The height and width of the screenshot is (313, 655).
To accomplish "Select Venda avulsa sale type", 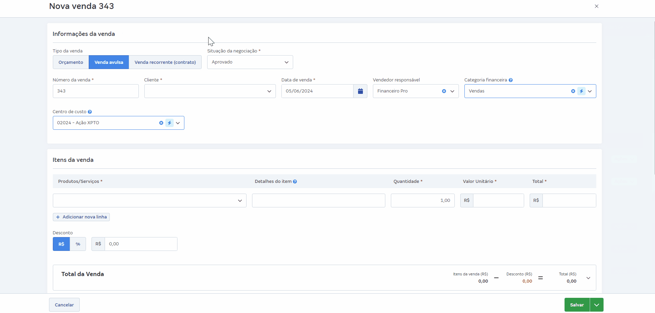I will coord(109,62).
